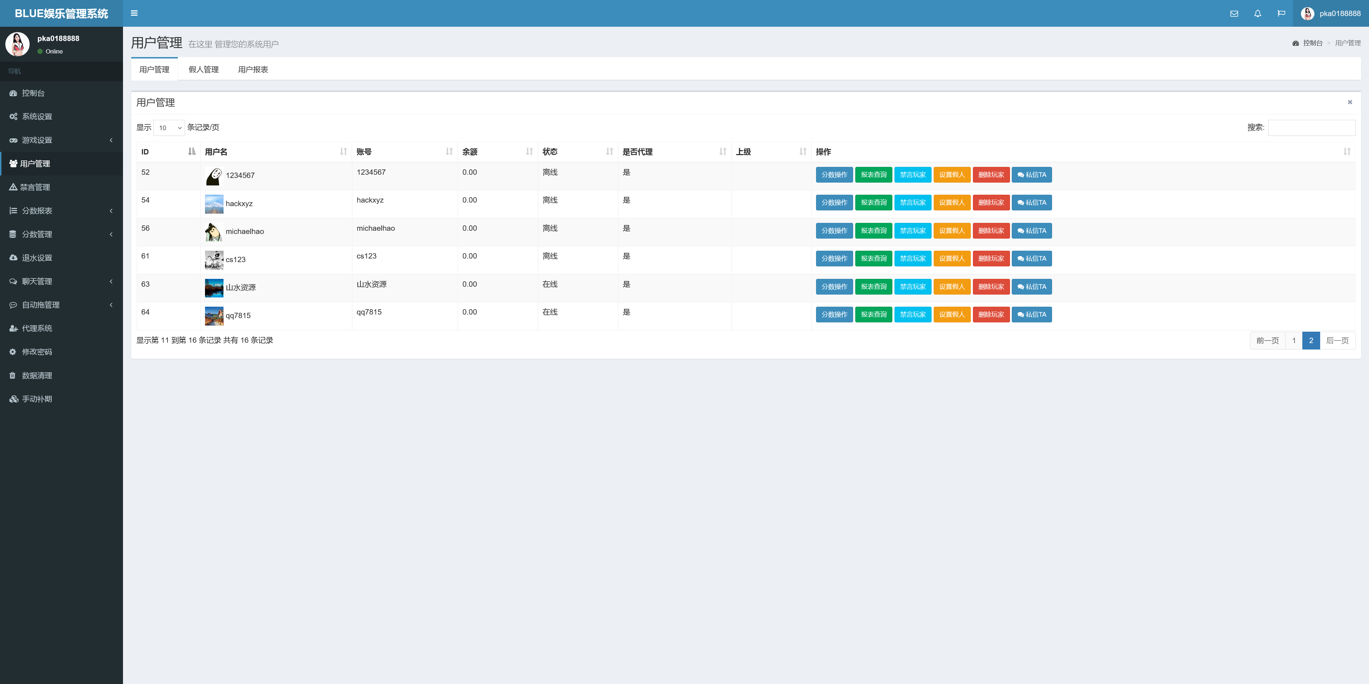Switch to the 假人管理 tab
The width and height of the screenshot is (1369, 684).
[x=204, y=70]
